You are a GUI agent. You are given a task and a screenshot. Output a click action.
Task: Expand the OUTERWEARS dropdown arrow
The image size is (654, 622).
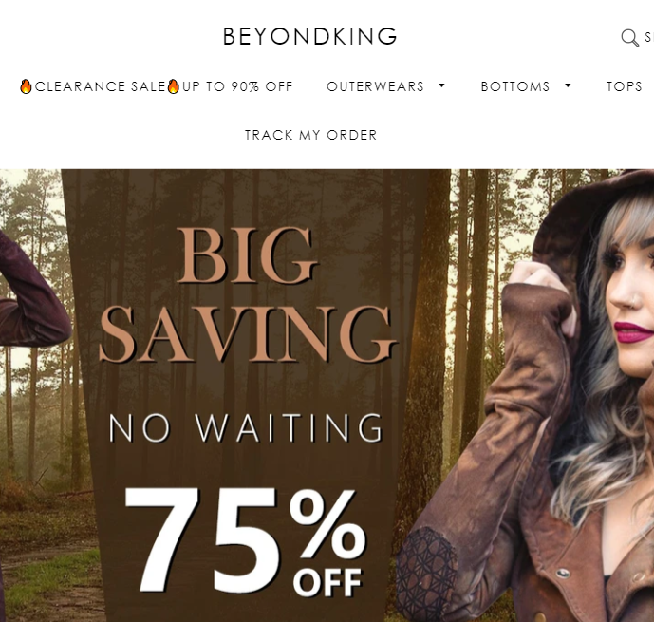441,85
